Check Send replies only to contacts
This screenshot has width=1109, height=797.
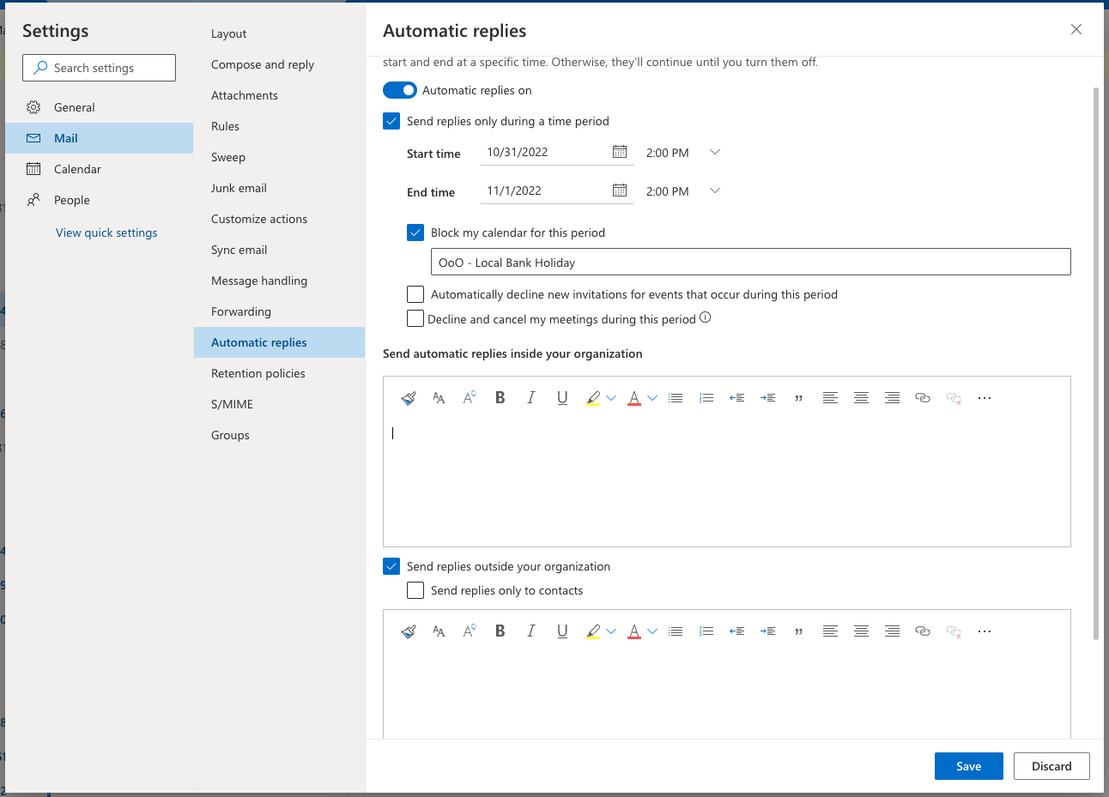(x=415, y=590)
